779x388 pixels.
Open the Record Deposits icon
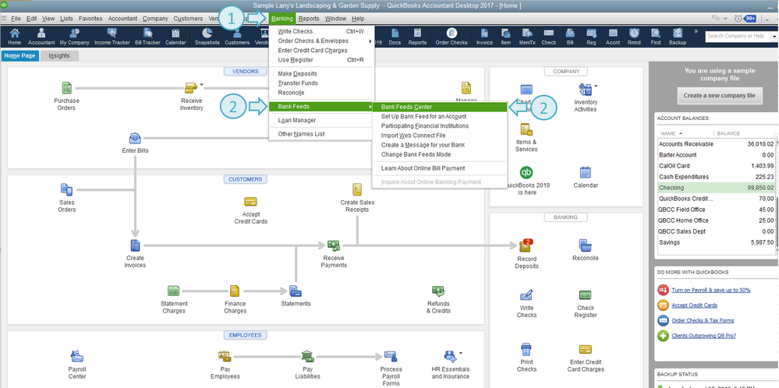pos(526,245)
